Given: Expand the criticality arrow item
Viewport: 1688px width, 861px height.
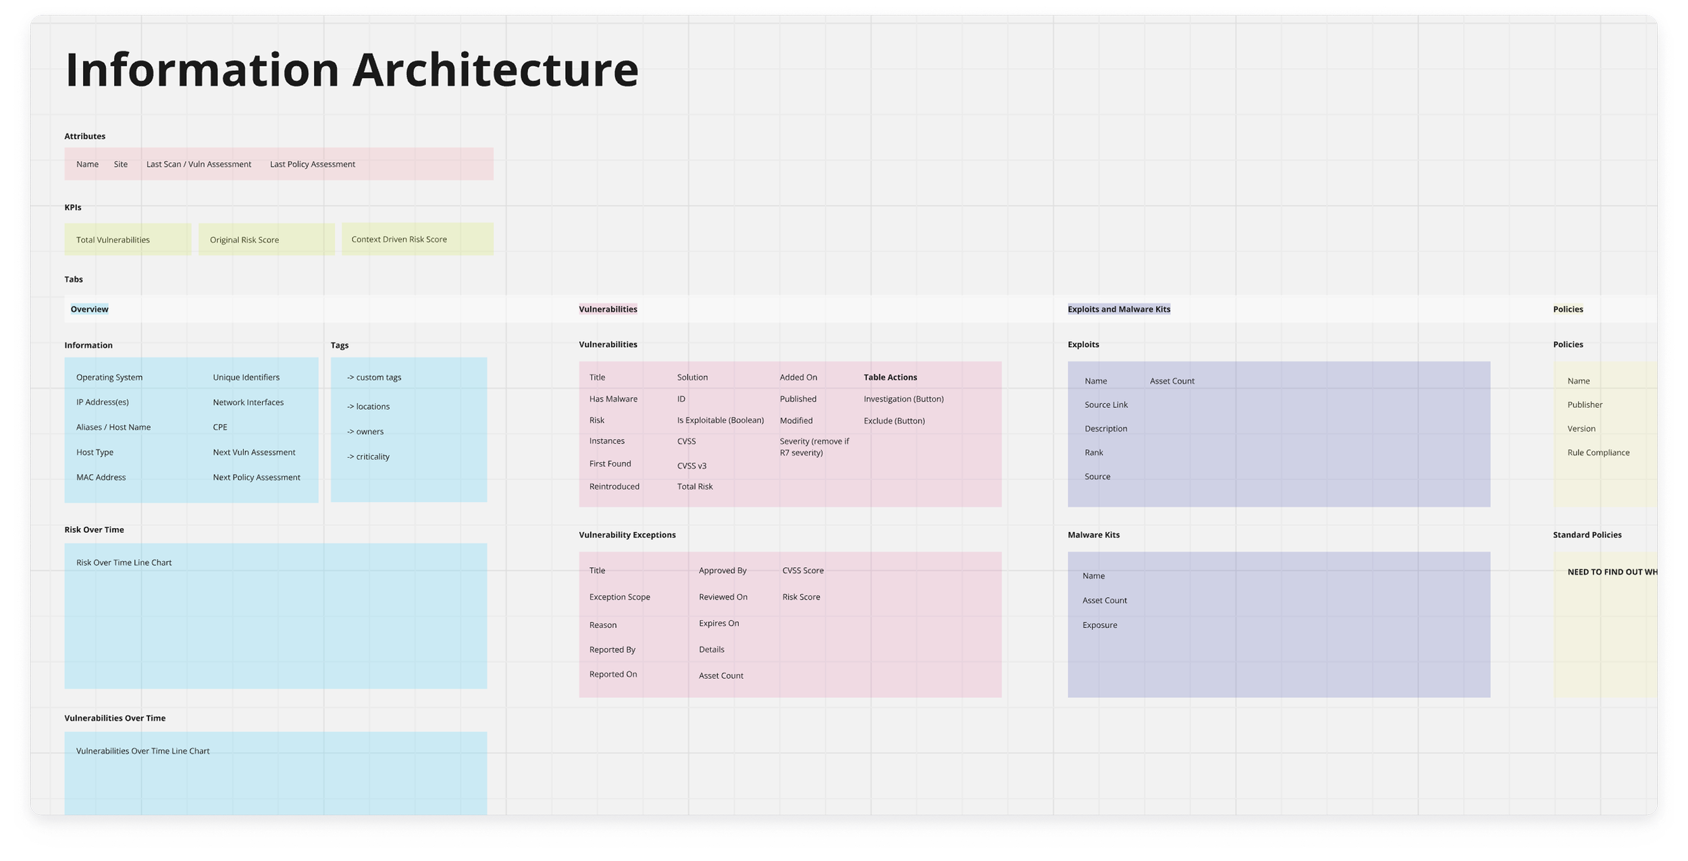Looking at the screenshot, I should click(368, 457).
